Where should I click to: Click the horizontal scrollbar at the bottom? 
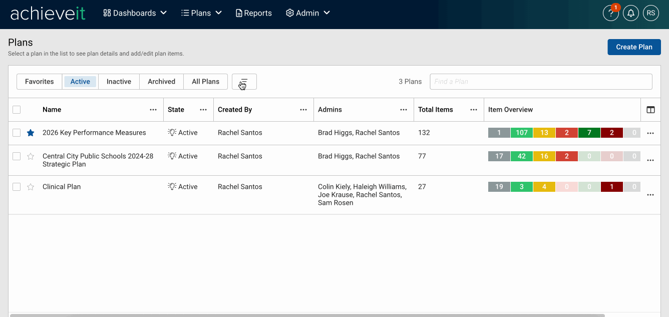307,315
